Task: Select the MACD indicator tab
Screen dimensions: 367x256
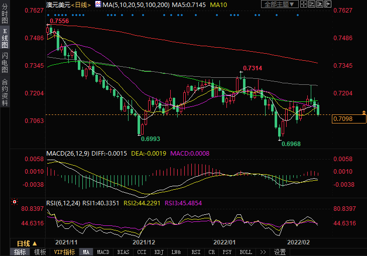Action: [103, 252]
